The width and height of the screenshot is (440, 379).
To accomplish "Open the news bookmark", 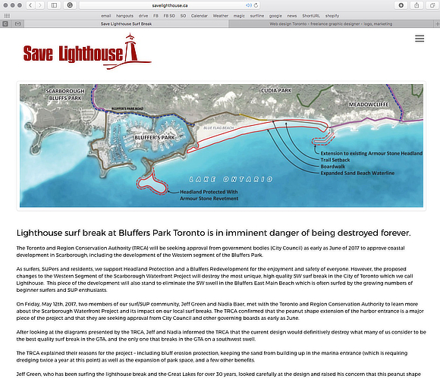I will coord(292,16).
